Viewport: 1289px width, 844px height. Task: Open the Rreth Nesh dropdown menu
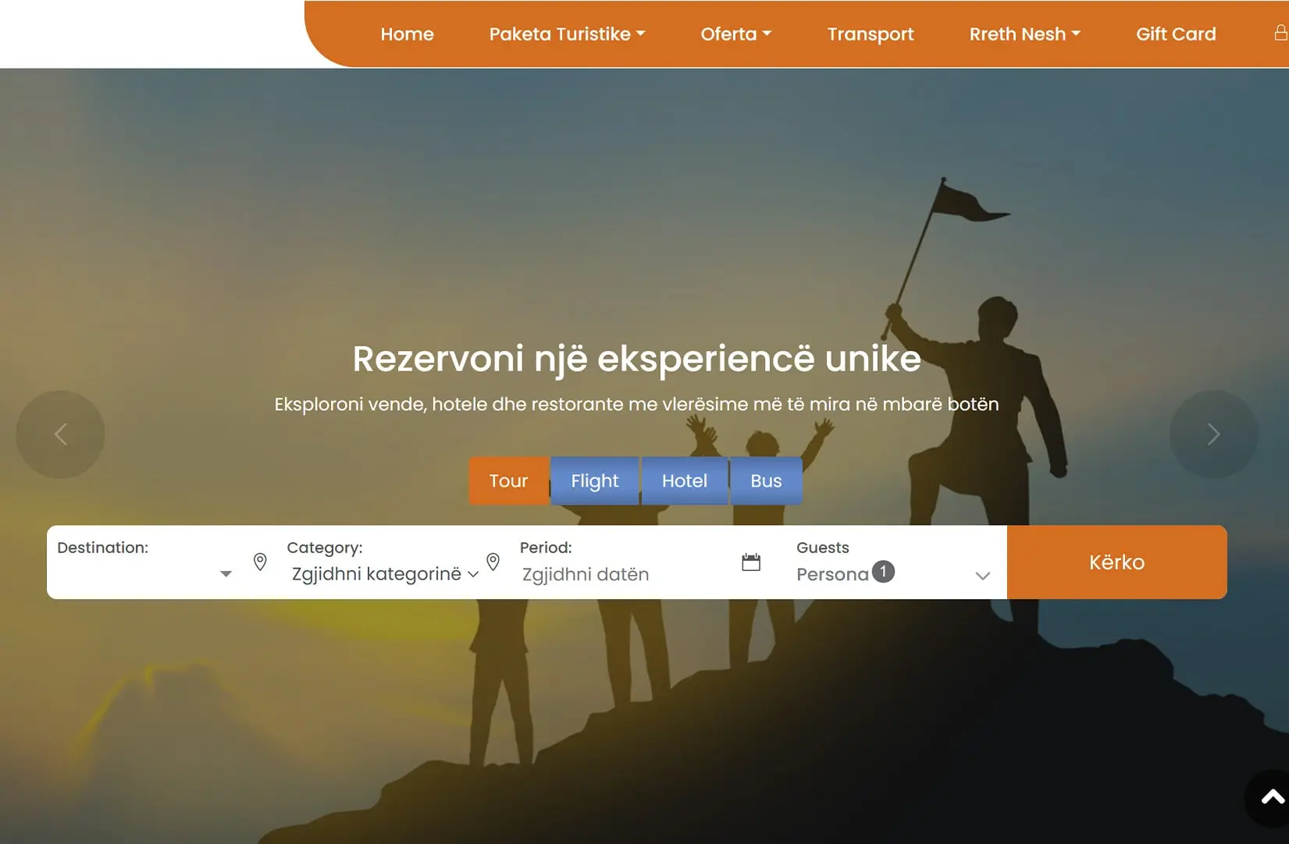coord(1024,34)
